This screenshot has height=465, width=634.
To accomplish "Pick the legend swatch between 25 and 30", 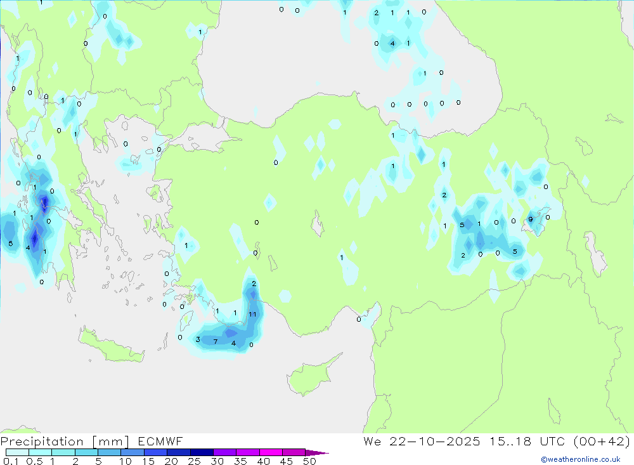I will point(202,452).
